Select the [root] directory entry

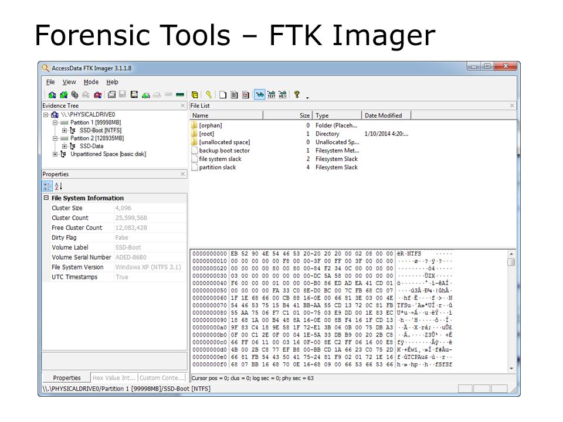(x=206, y=134)
